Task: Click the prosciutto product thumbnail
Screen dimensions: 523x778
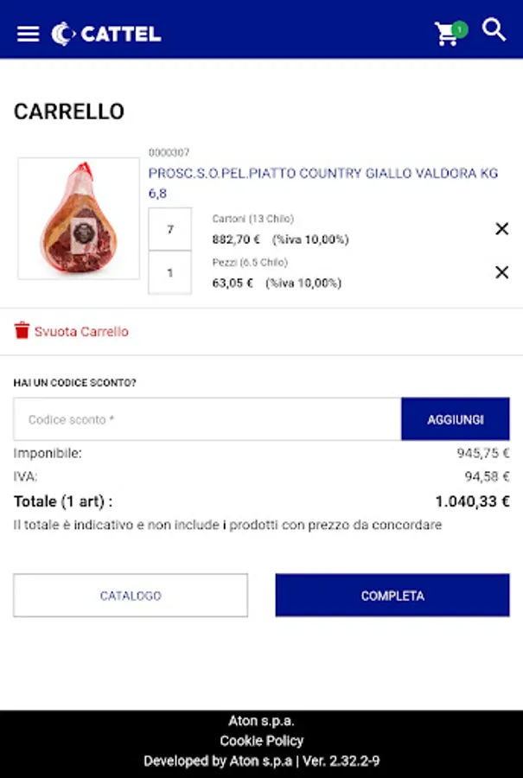Action: tap(79, 219)
